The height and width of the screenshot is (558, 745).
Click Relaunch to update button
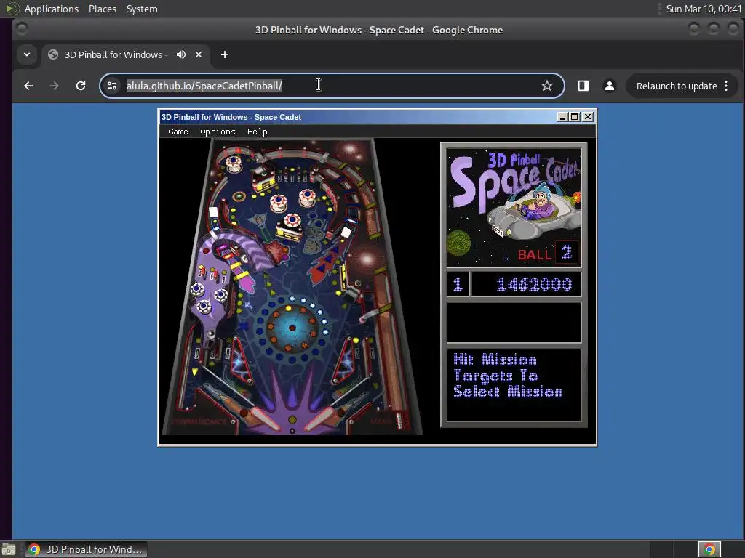point(677,86)
